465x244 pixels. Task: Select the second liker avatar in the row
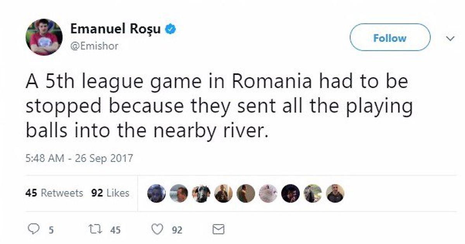(179, 193)
